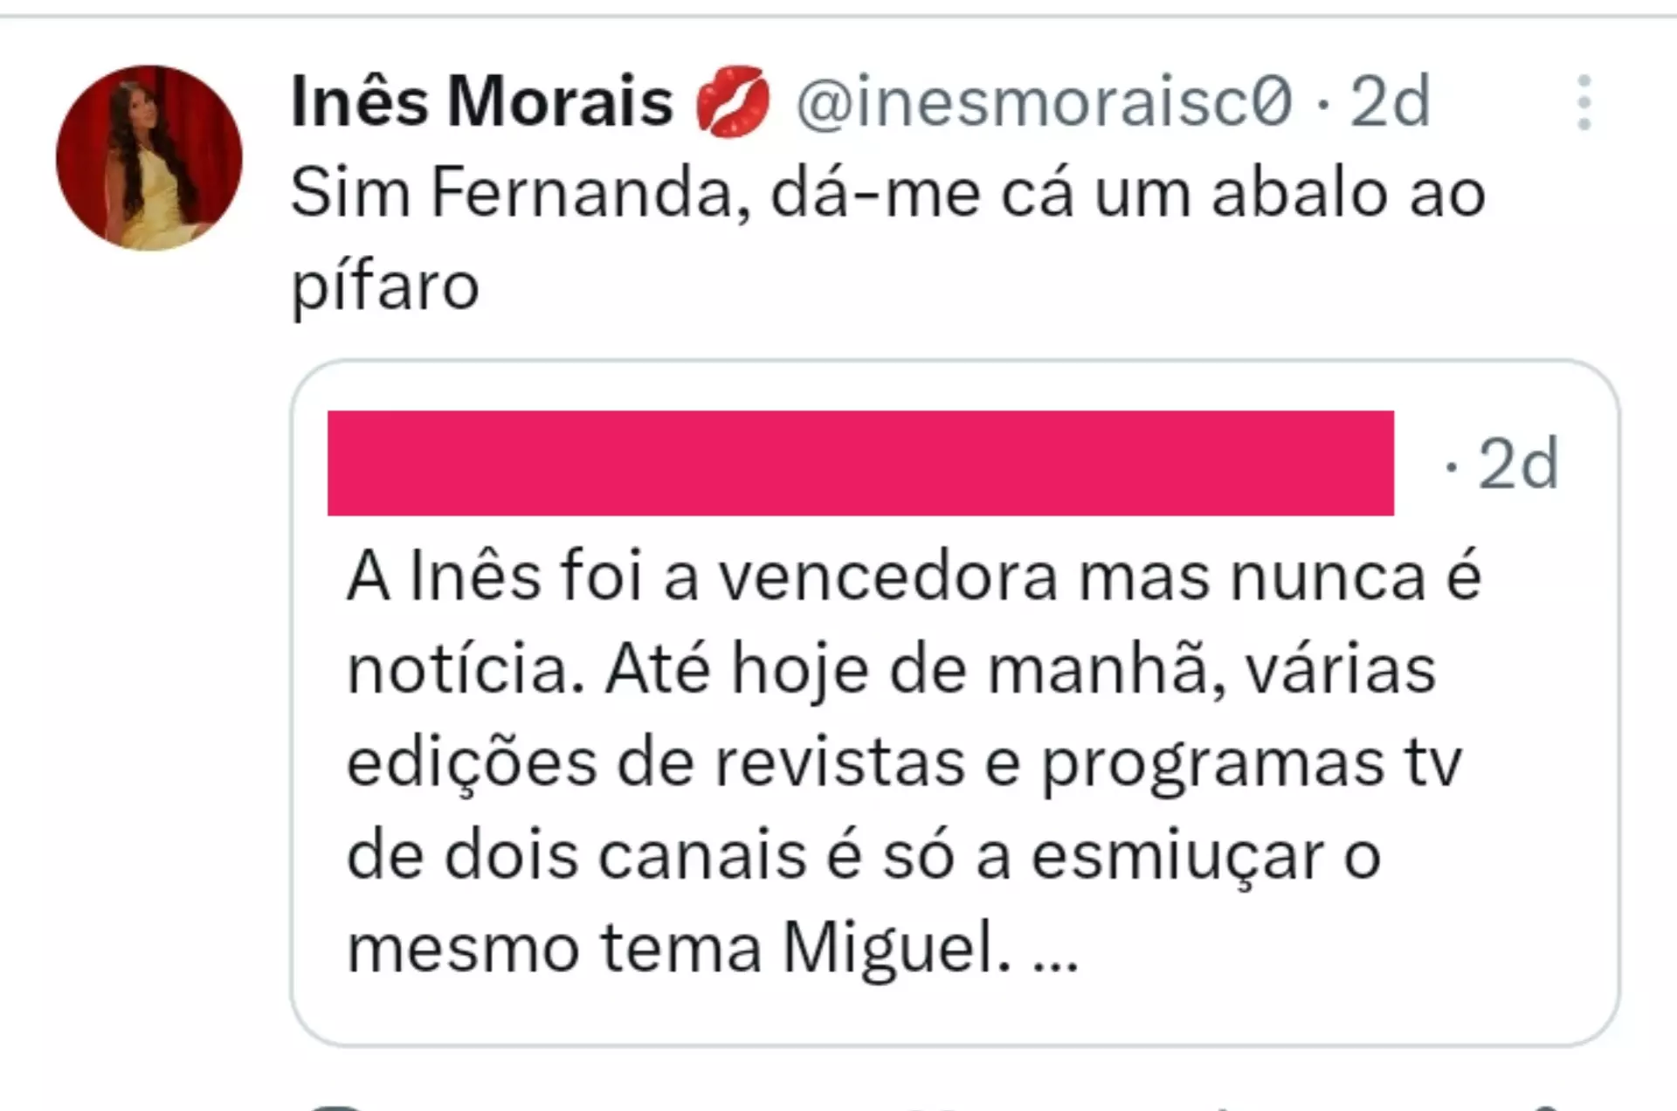Click the pink redacted author name bar
1677x1111 pixels.
(x=860, y=463)
